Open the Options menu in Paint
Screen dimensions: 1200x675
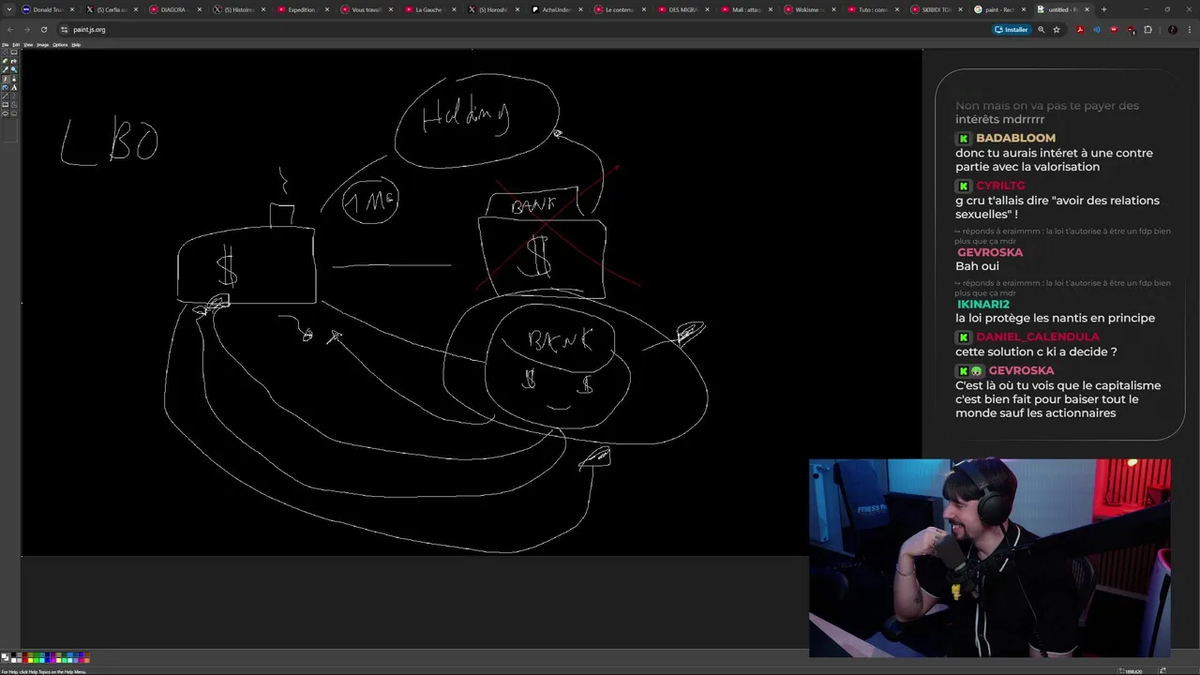(60, 45)
